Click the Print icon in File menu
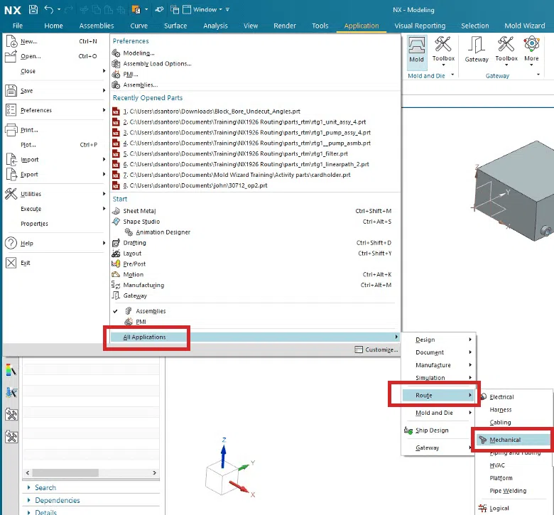The height and width of the screenshot is (515, 554). point(11,130)
